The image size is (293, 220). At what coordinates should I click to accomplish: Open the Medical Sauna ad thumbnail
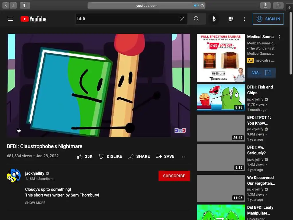[x=221, y=58]
